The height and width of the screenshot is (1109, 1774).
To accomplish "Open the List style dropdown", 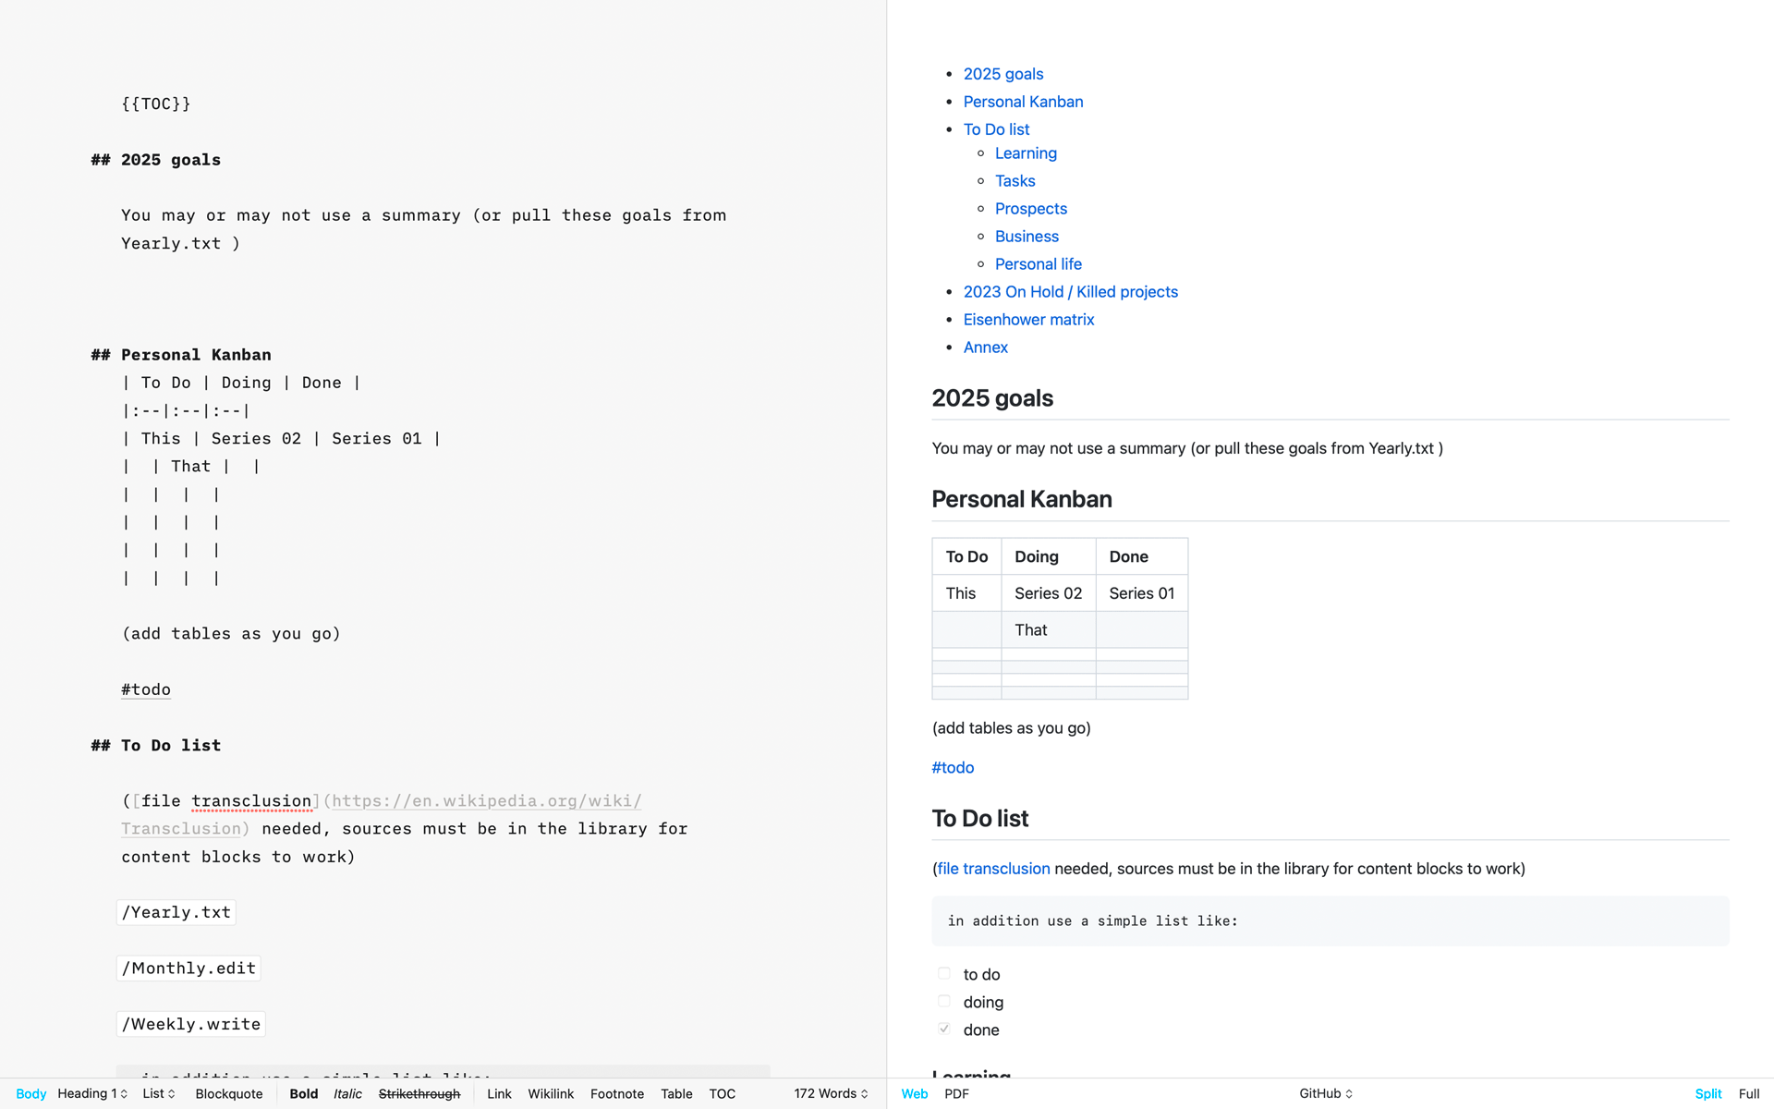I will click(x=157, y=1093).
